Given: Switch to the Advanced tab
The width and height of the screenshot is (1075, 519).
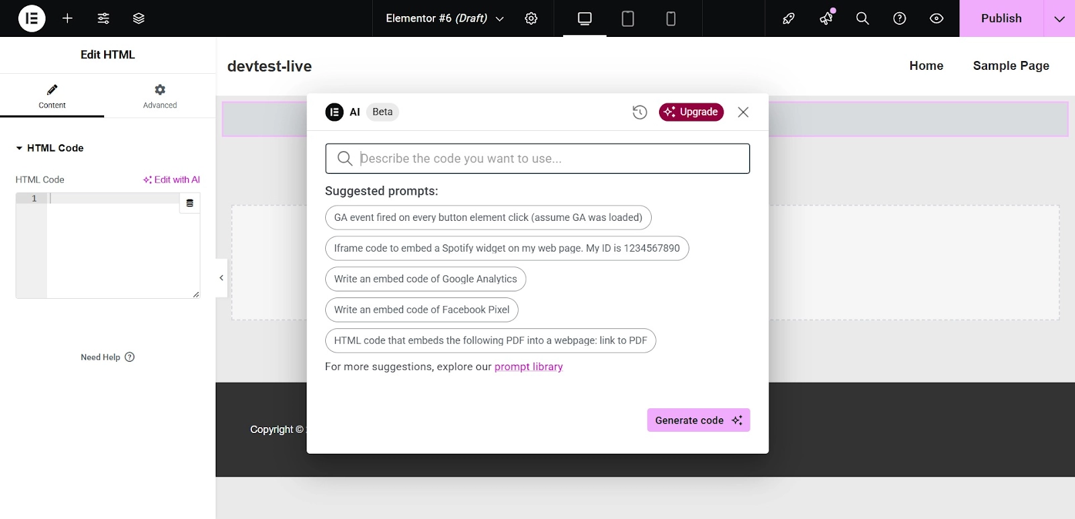Looking at the screenshot, I should point(160,96).
